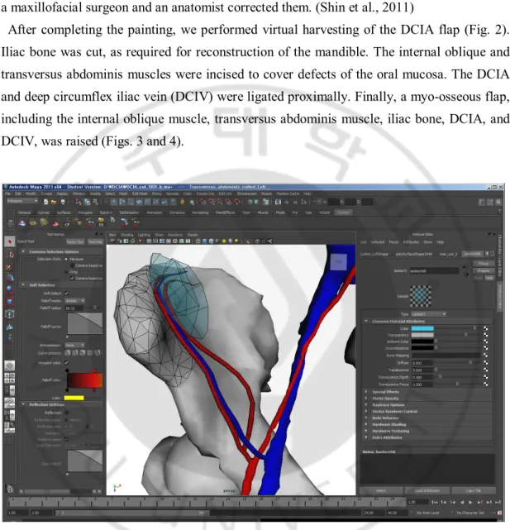The height and width of the screenshot is (530, 510).
Task: Toggle snap to points icon
Action: tap(220, 202)
